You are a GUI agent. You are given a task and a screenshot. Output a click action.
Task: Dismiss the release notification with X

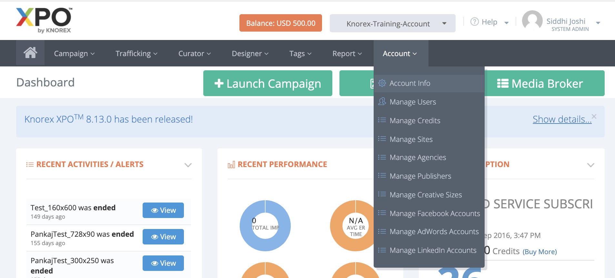594,116
